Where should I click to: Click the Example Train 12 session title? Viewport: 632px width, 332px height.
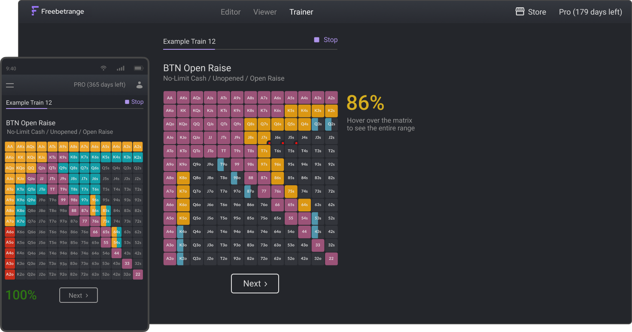click(x=189, y=42)
